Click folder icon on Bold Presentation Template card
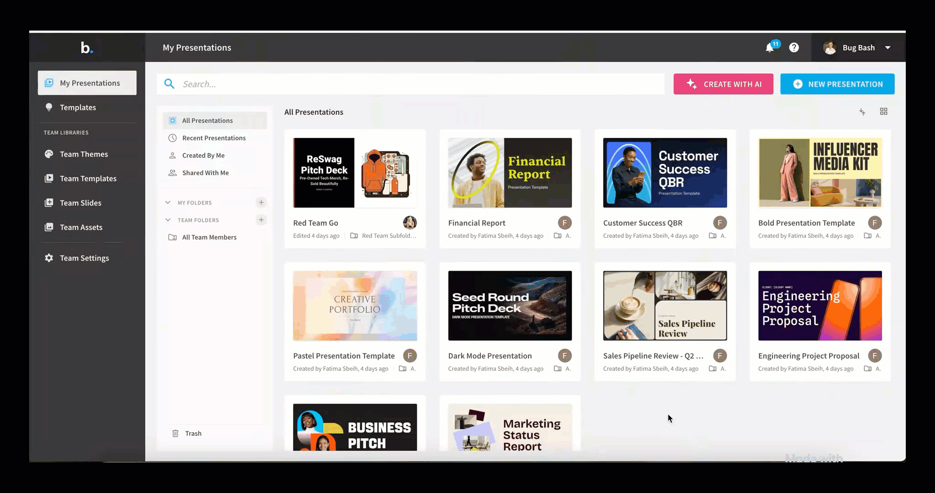This screenshot has height=493, width=935. 867,236
